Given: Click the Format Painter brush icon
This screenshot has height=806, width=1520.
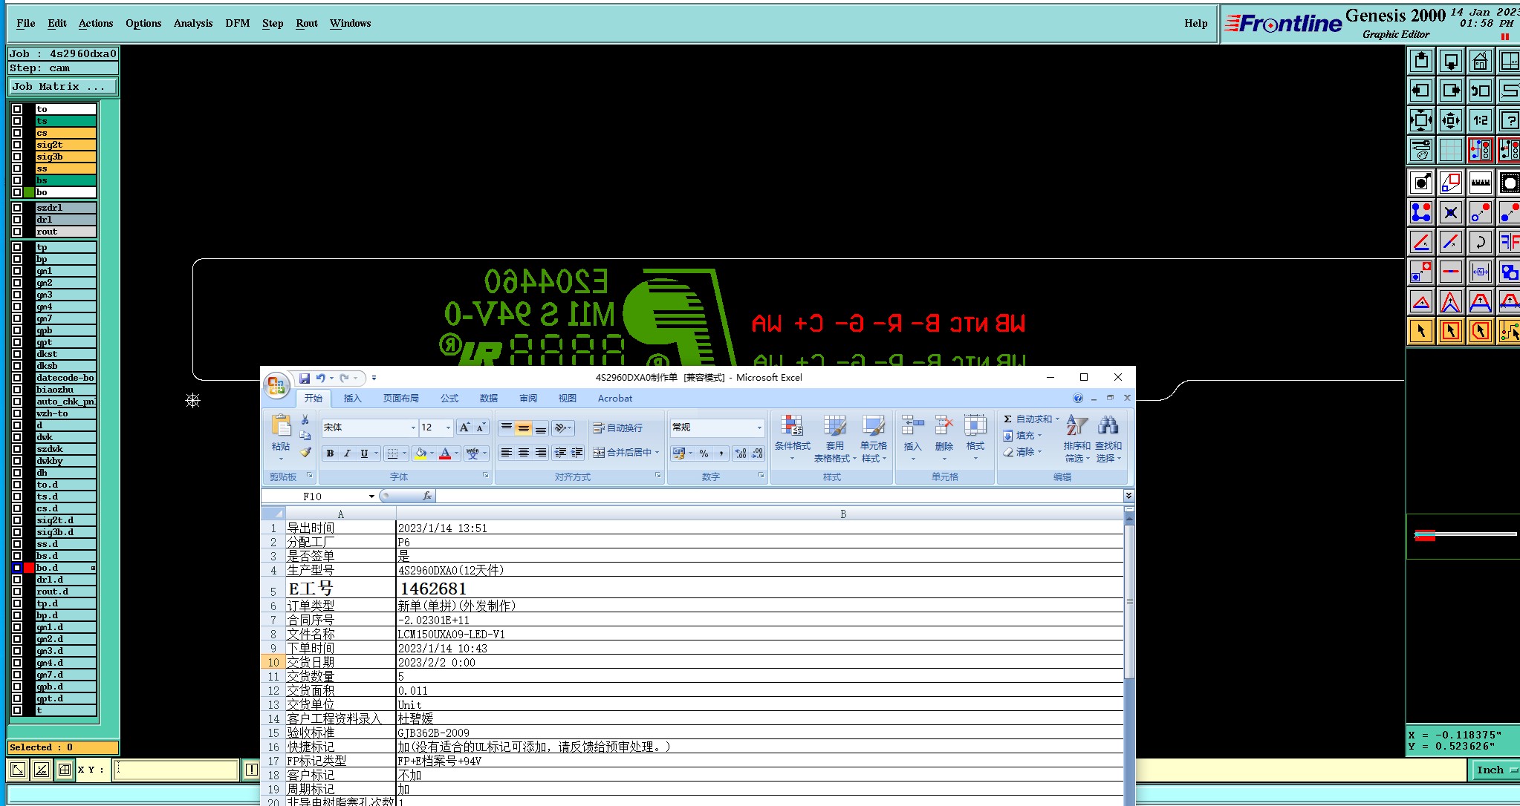Looking at the screenshot, I should click(x=305, y=452).
